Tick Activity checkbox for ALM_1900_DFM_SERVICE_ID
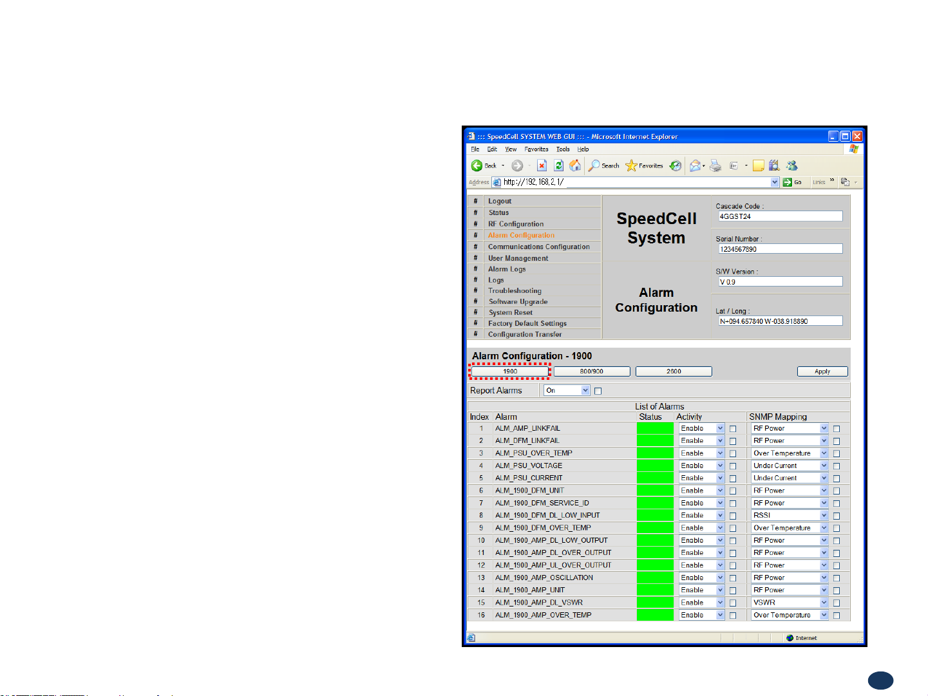Image resolution: width=928 pixels, height=696 pixels. (x=733, y=503)
